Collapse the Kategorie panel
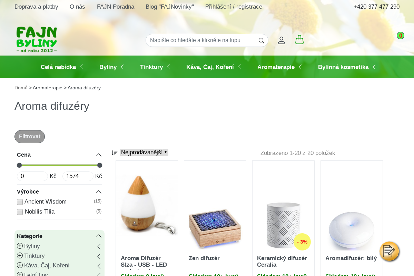Image resolution: width=414 pixels, height=276 pixels. (99, 236)
